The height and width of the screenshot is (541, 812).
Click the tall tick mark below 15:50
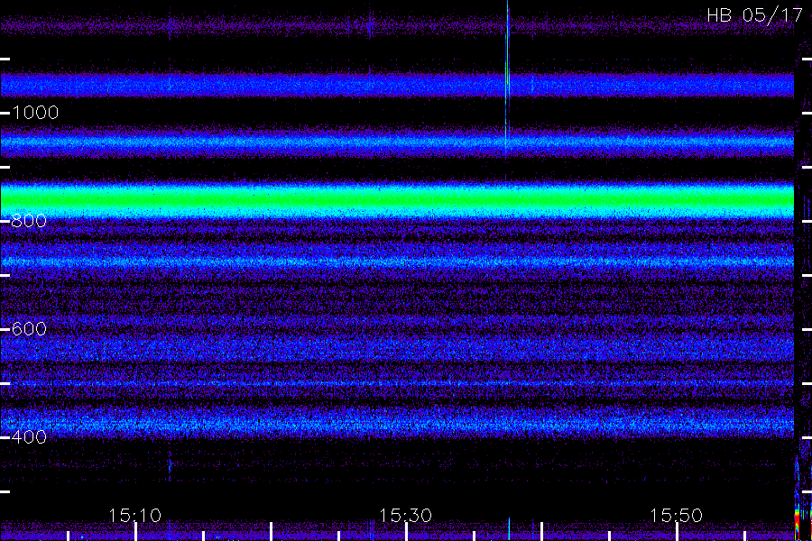tap(678, 532)
